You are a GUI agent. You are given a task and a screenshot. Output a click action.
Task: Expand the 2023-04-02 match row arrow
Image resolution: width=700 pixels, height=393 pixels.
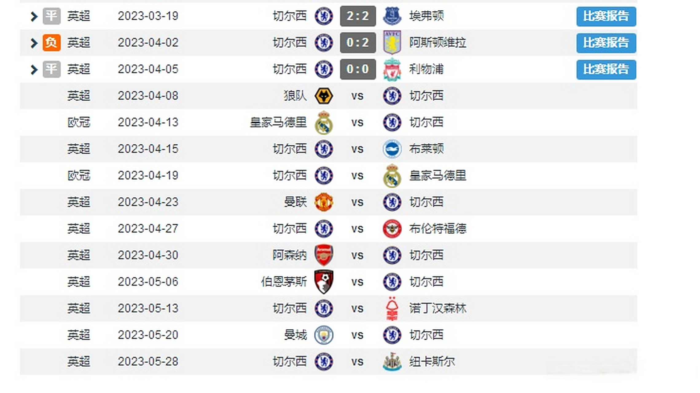(x=34, y=43)
